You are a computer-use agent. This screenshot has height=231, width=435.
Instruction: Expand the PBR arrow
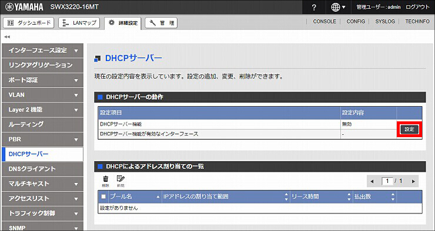(x=76, y=140)
